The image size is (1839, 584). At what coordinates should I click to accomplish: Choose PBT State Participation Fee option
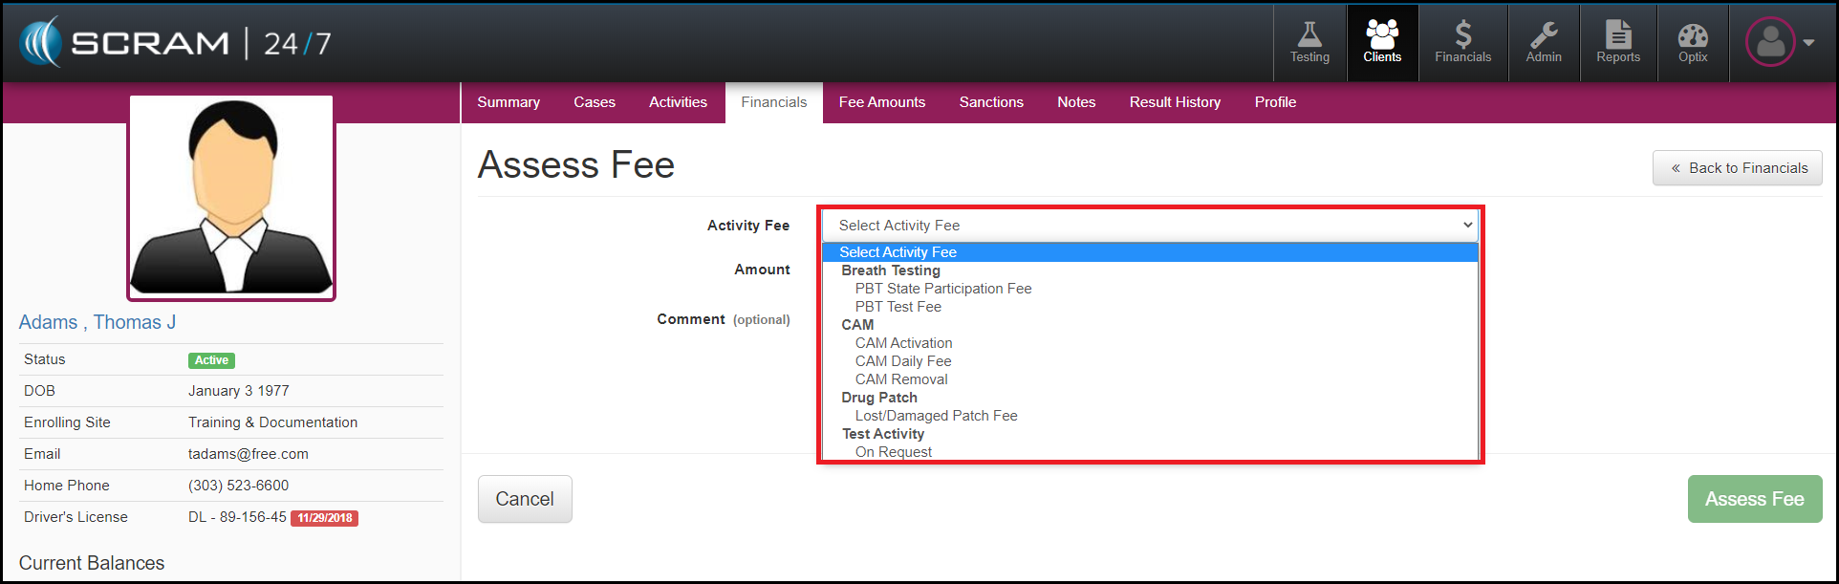tap(942, 289)
